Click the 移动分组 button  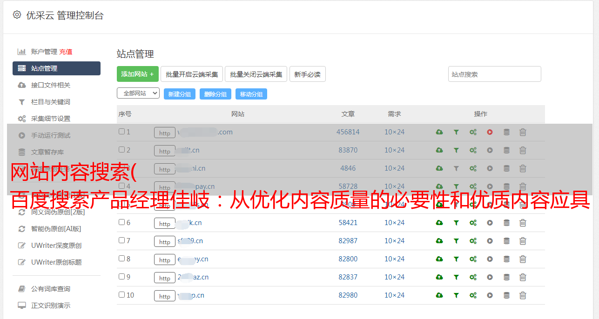tap(251, 94)
